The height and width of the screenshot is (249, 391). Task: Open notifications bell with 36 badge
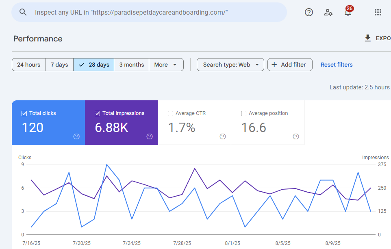point(348,12)
